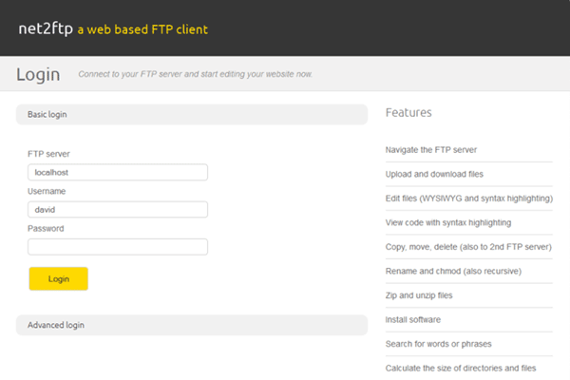Expand the Advanced login section

point(191,325)
